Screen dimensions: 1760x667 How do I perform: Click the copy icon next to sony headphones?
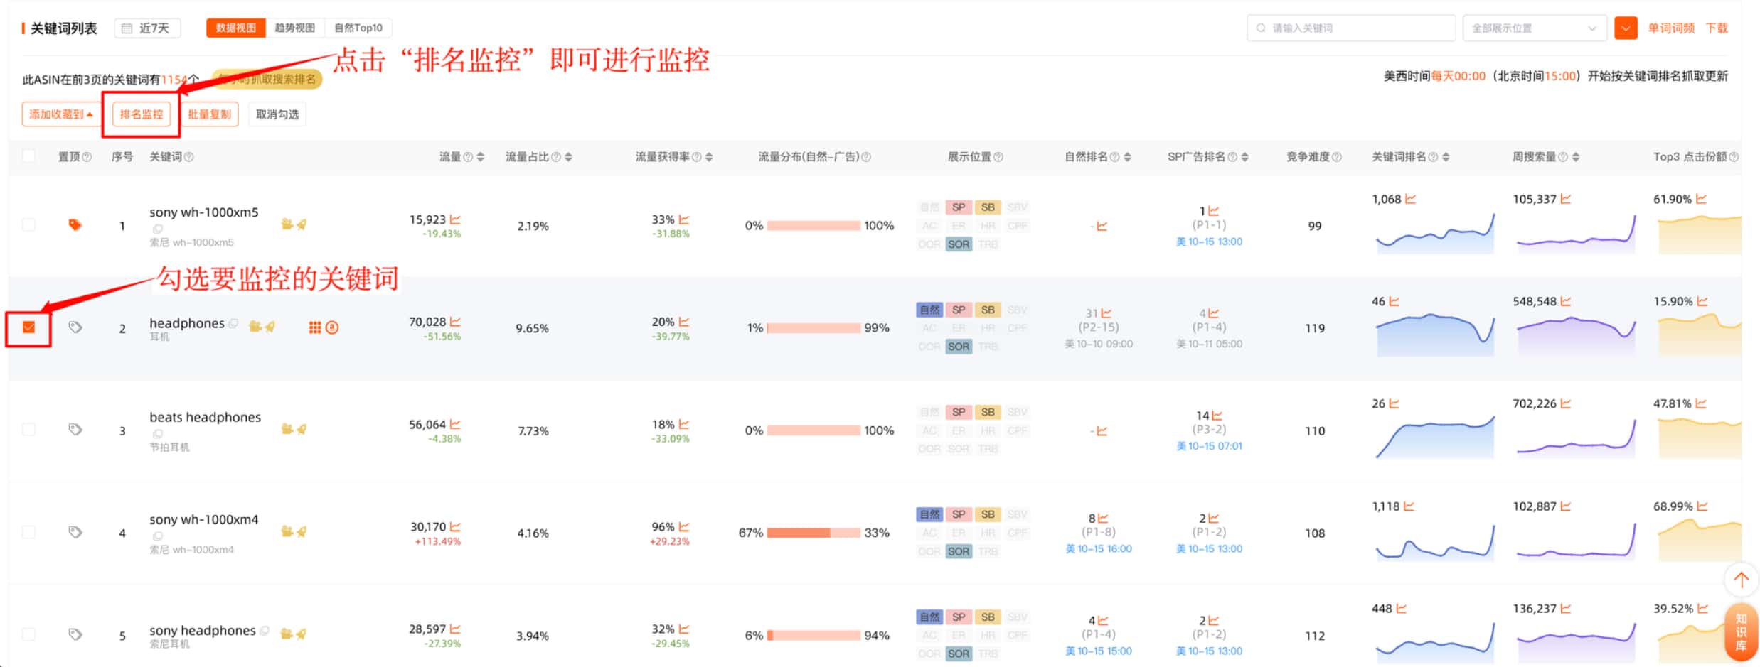tap(265, 631)
